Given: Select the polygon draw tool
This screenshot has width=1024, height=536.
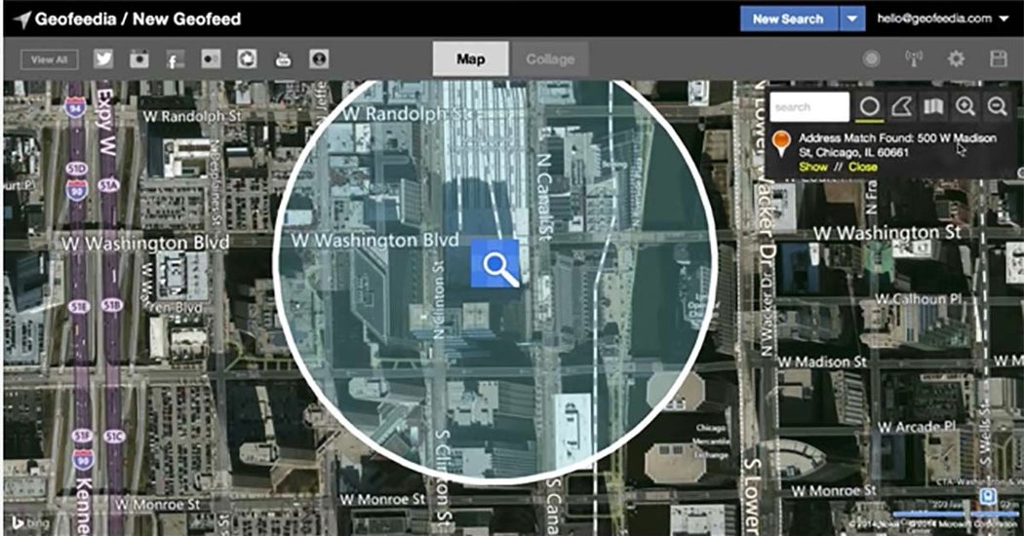Looking at the screenshot, I should point(901,107).
